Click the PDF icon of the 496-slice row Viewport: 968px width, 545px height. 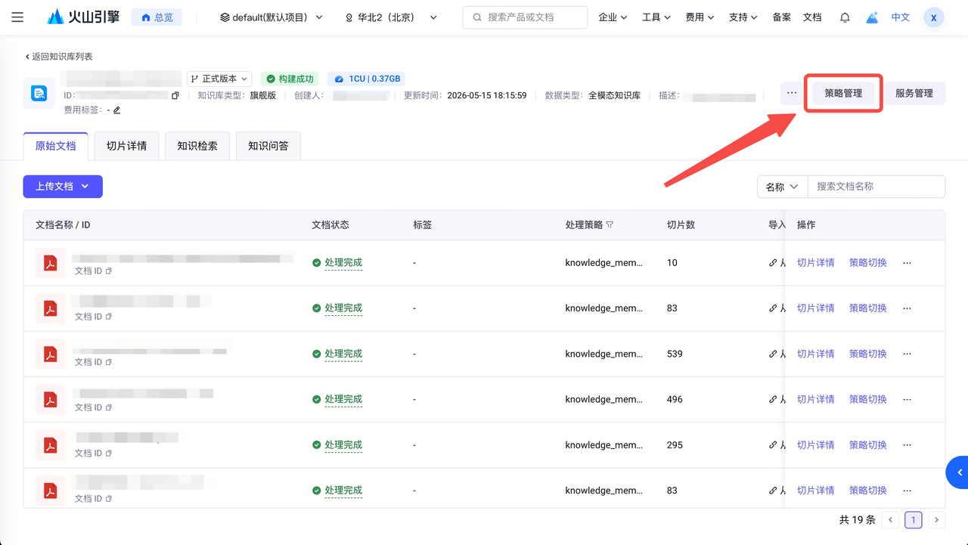coord(51,399)
